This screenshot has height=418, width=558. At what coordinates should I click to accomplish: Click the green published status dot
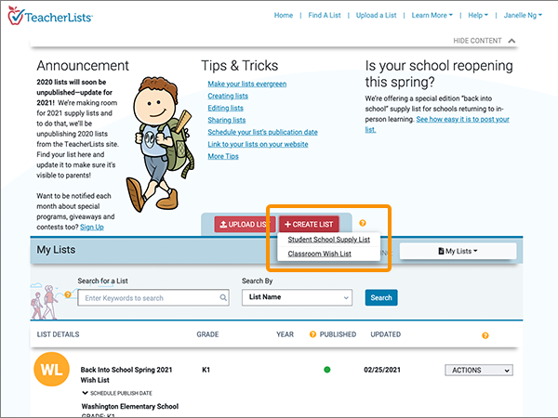327,370
